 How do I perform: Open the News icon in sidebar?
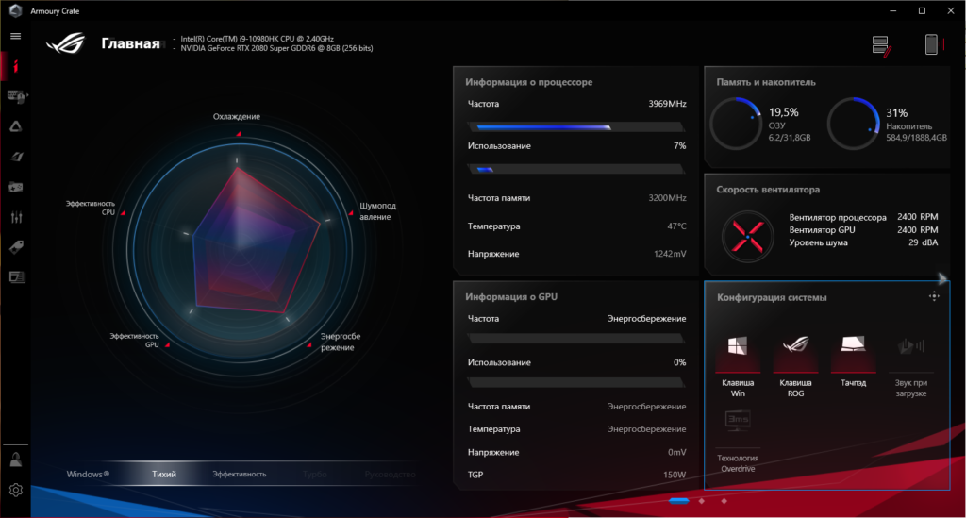point(17,277)
